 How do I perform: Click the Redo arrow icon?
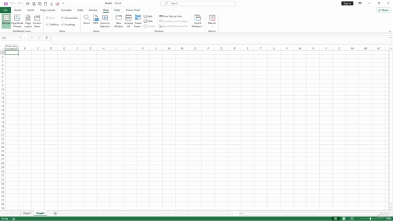click(x=20, y=4)
